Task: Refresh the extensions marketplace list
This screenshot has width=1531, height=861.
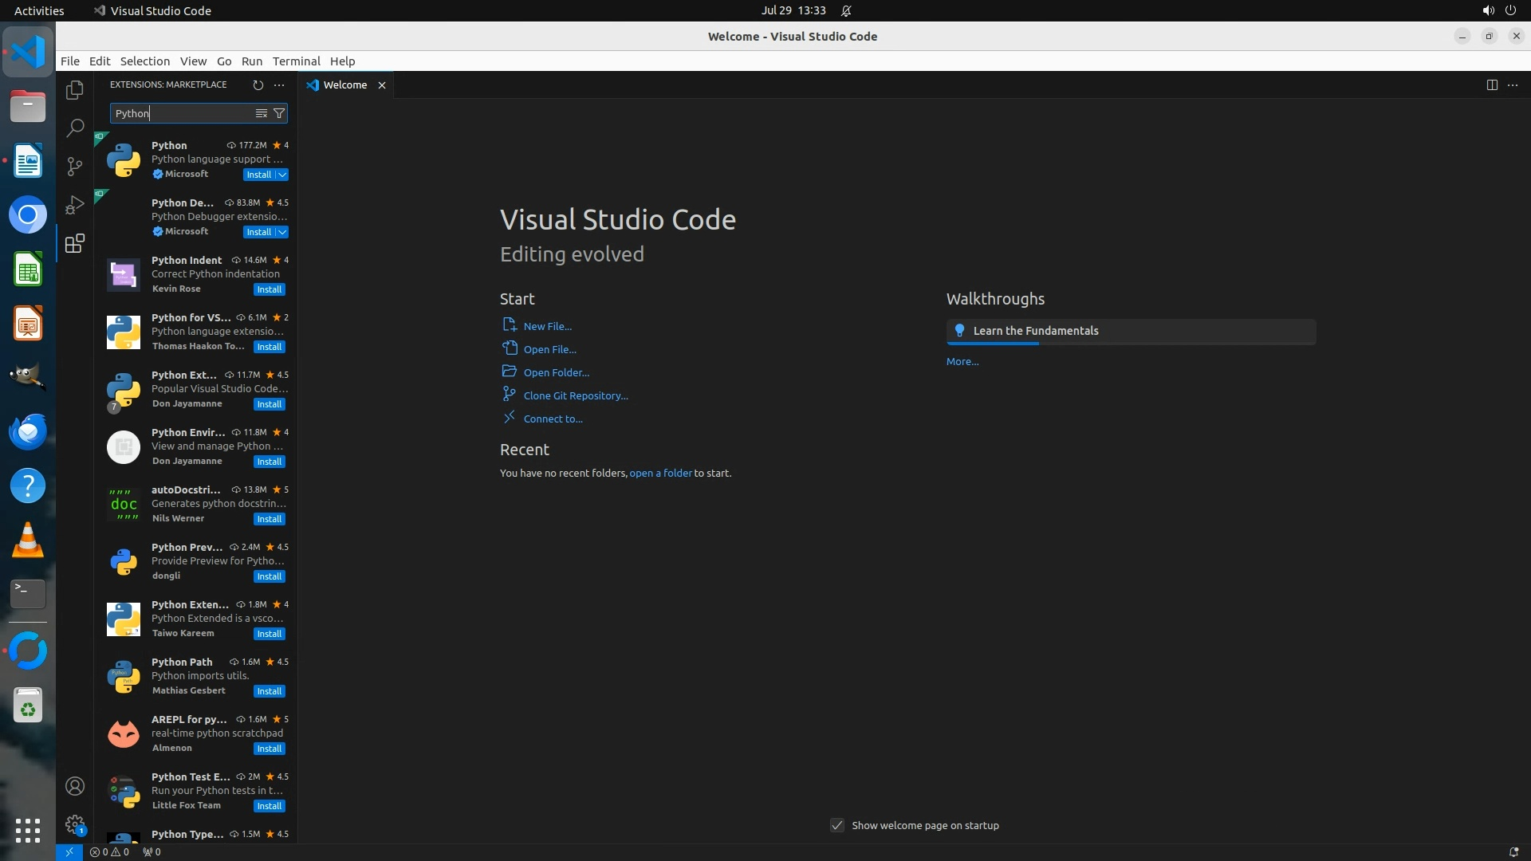Action: pyautogui.click(x=258, y=85)
